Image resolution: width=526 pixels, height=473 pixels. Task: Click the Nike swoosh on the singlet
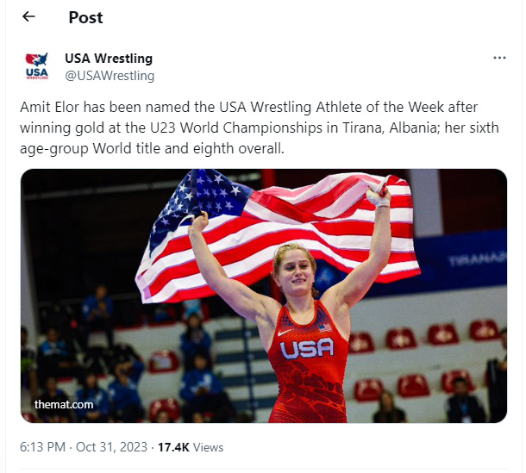[285, 331]
